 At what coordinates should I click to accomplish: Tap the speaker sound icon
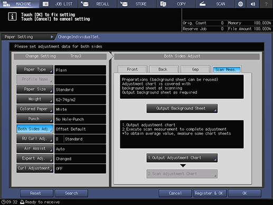pyautogui.click(x=253, y=4)
